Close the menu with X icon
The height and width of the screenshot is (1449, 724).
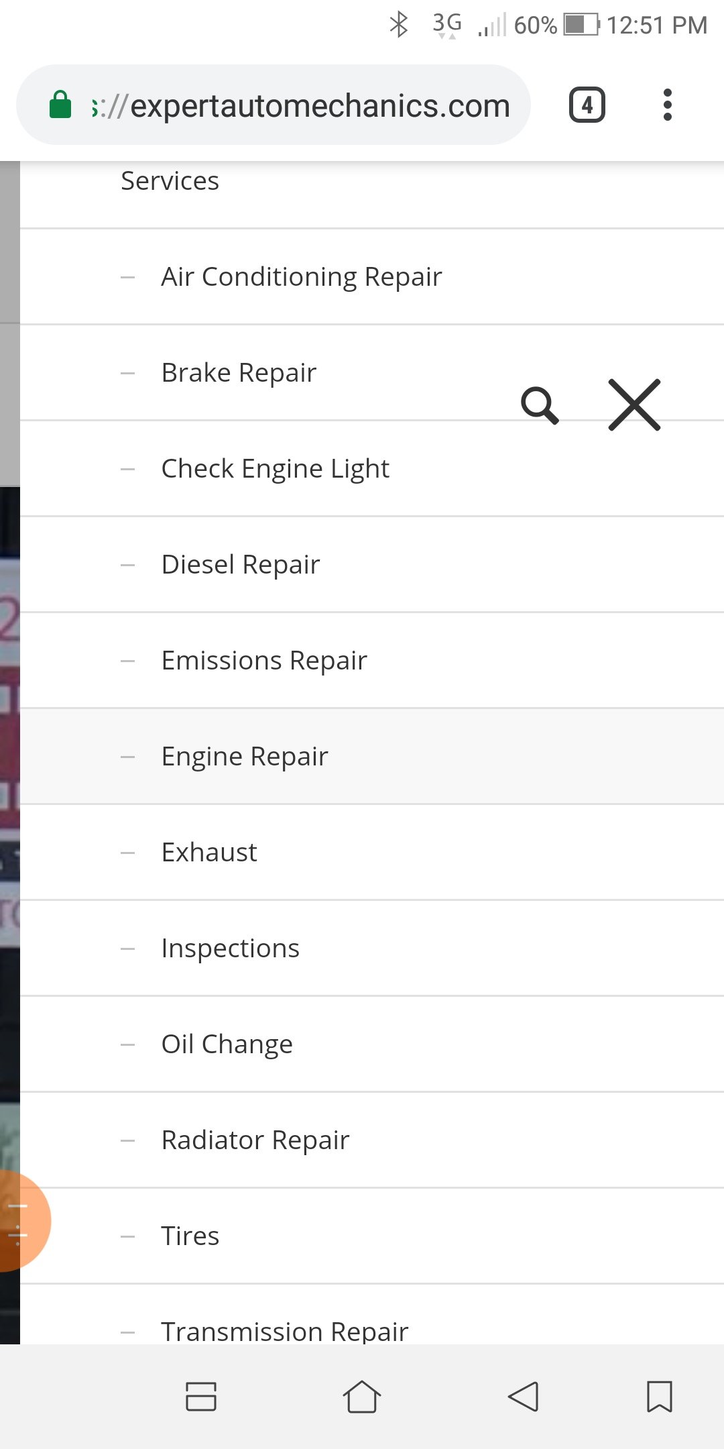(634, 405)
